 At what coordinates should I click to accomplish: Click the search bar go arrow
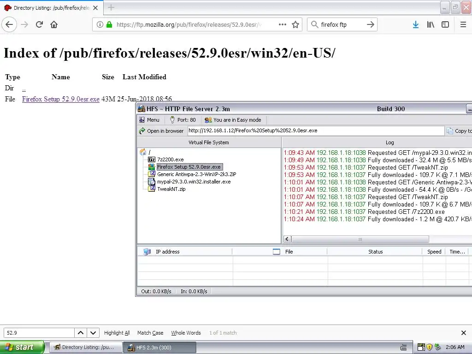[x=371, y=24]
